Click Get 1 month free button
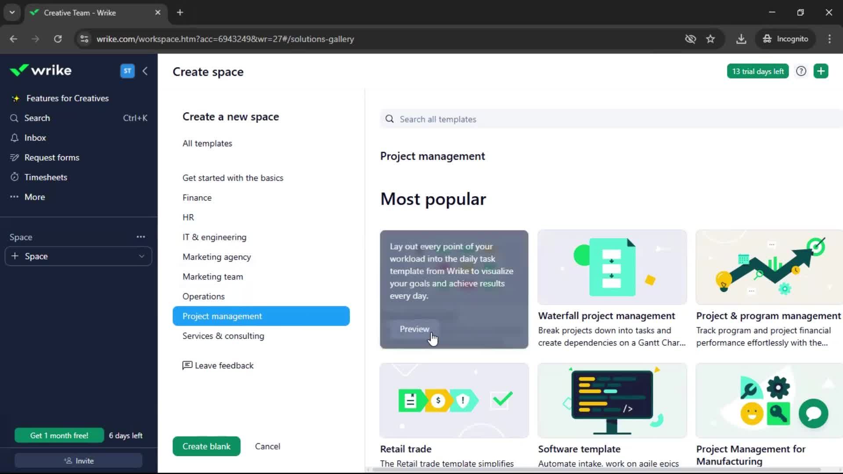The height and width of the screenshot is (474, 843). coord(59,435)
